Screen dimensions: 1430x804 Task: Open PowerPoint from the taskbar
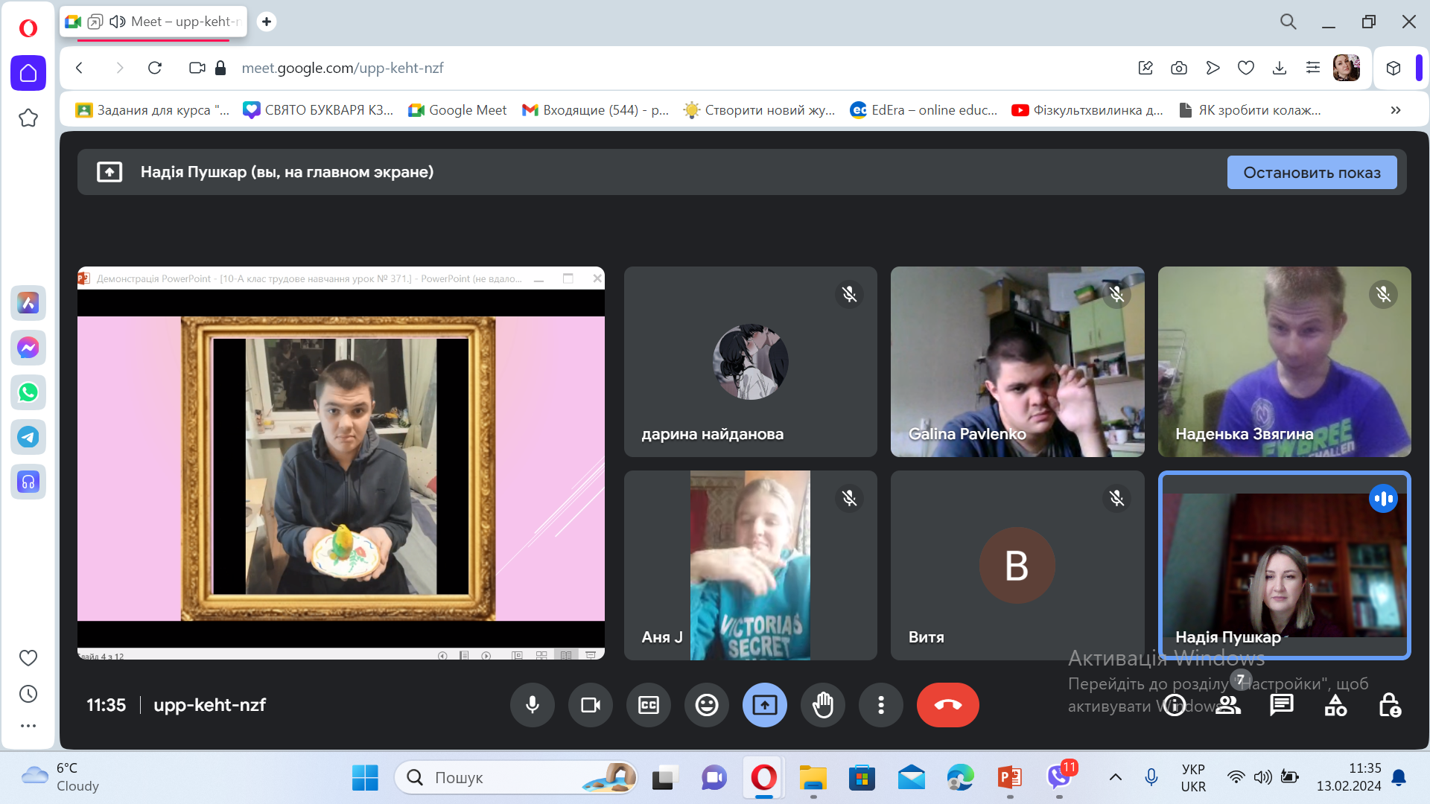[1010, 778]
